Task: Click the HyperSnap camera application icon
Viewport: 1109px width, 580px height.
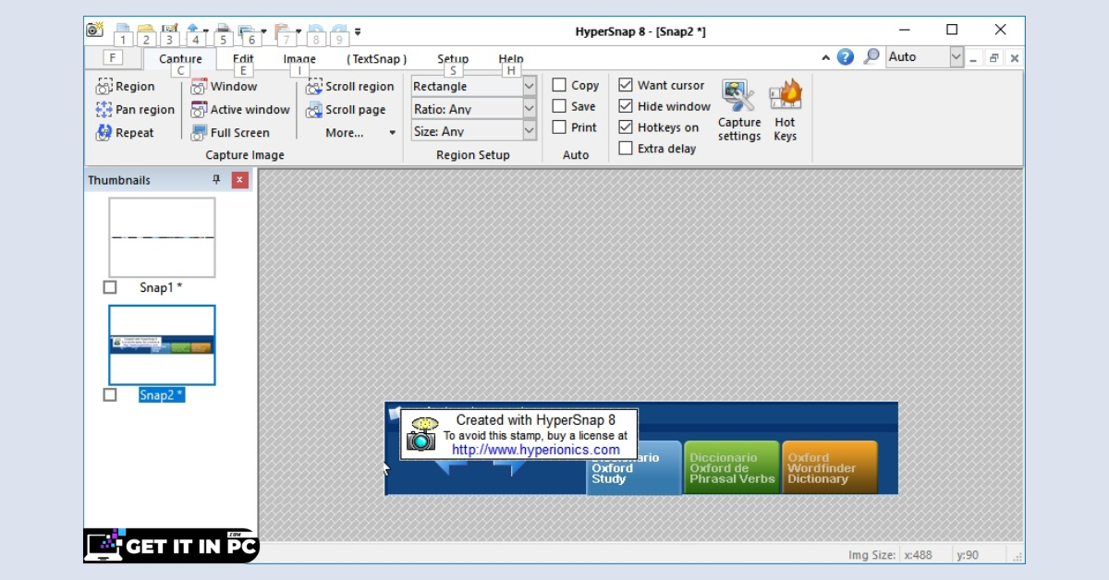Action: coord(95,30)
